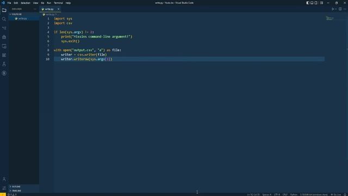Toggle primary side bar layout icon
The image size is (348, 196).
coord(308,3)
